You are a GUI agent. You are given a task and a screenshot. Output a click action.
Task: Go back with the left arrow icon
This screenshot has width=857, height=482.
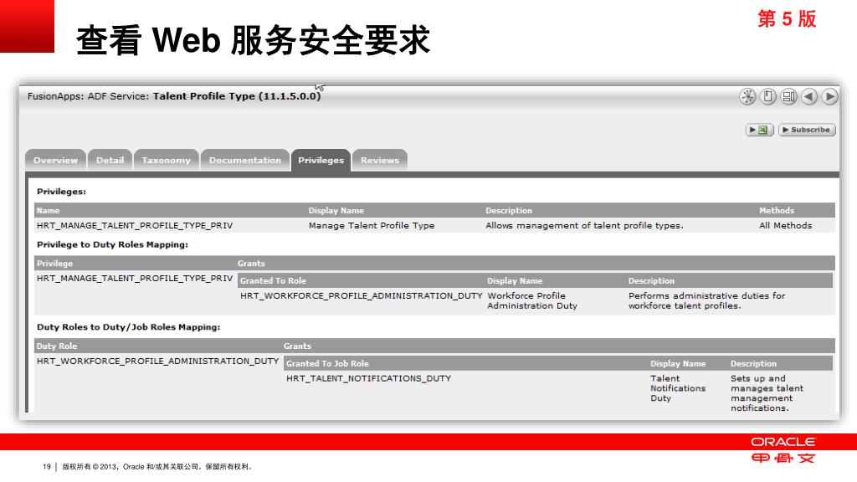tap(809, 97)
